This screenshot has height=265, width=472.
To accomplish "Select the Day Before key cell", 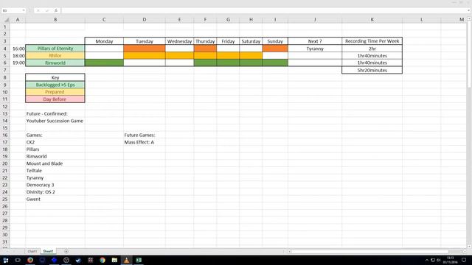I will click(x=55, y=99).
